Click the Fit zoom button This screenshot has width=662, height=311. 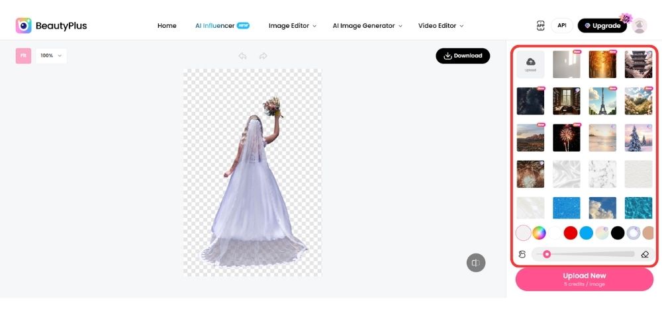tap(23, 56)
